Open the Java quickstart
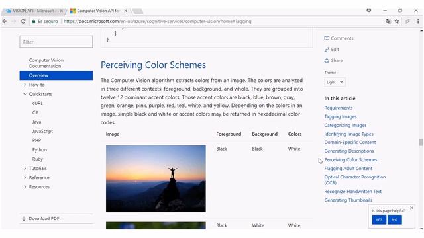The height and width of the screenshot is (238, 424). 37,122
